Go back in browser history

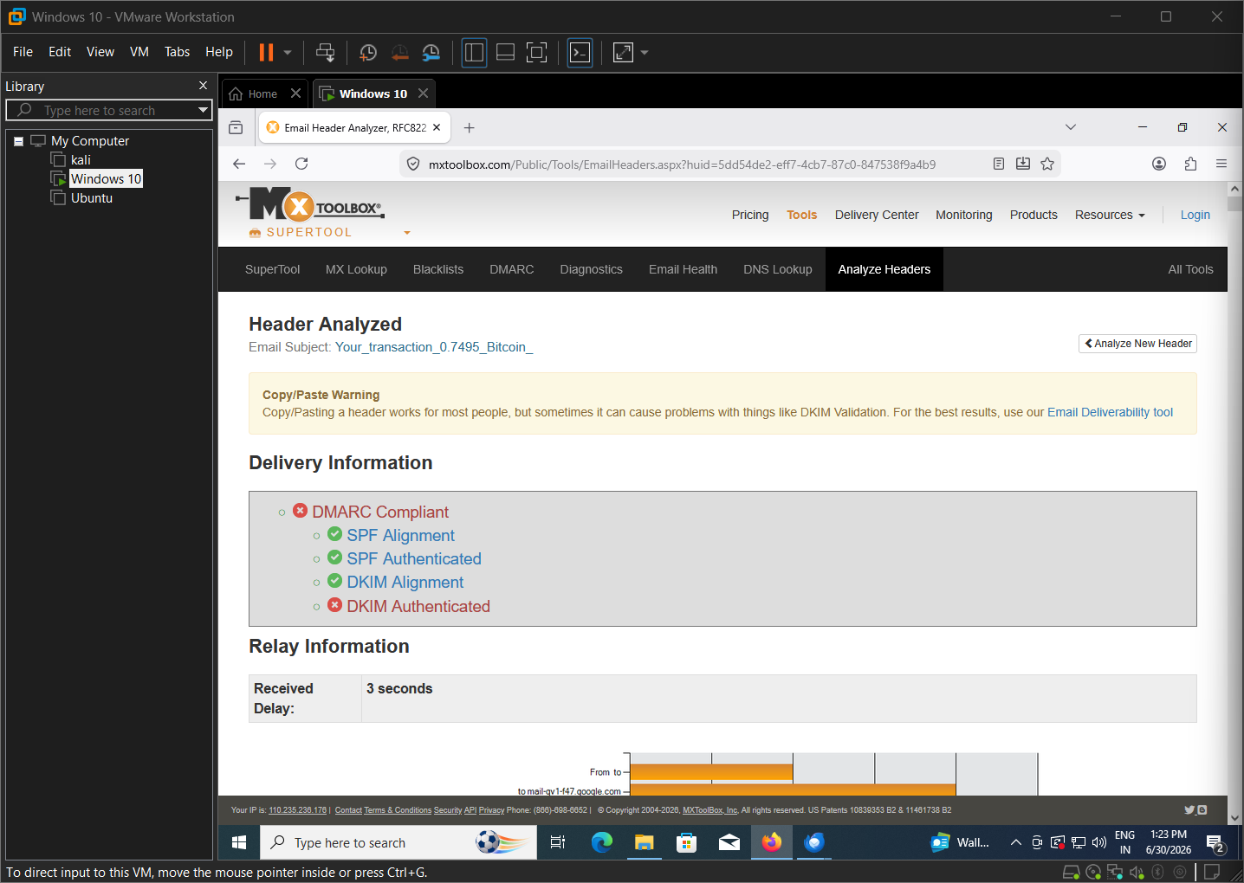point(239,164)
